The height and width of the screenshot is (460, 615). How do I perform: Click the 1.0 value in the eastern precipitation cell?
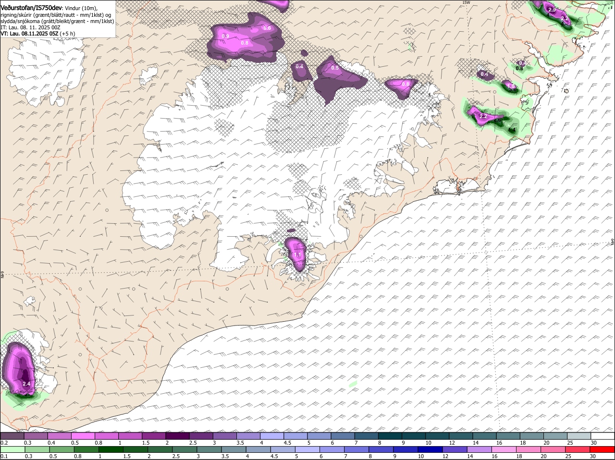pyautogui.click(x=511, y=86)
